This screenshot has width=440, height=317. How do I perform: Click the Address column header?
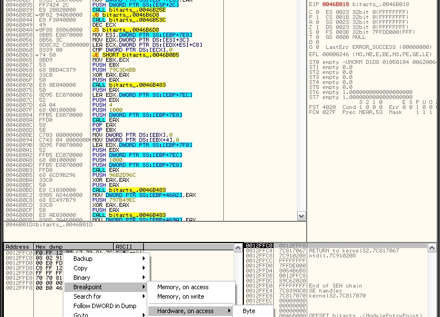pyautogui.click(x=18, y=246)
